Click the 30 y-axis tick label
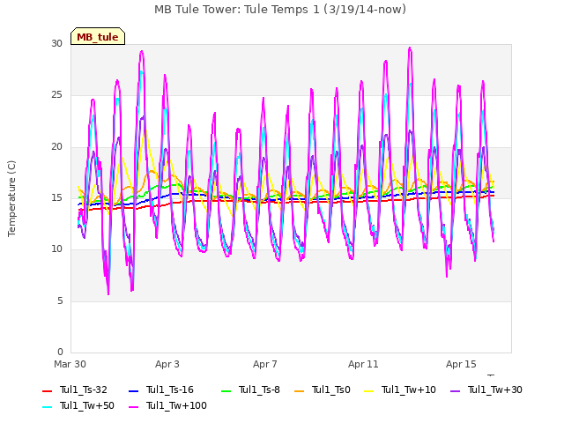The image size is (564, 423). tap(56, 44)
